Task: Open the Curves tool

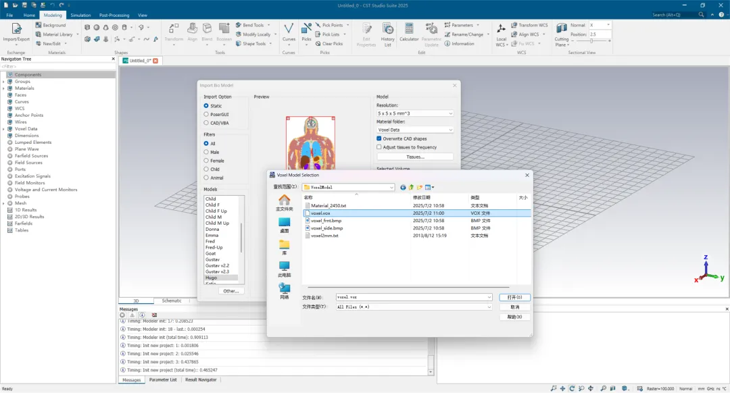Action: click(x=289, y=32)
